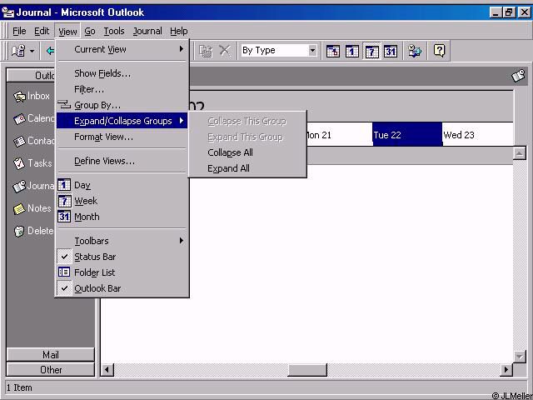Image resolution: width=533 pixels, height=400 pixels.
Task: Open Filter from the View menu
Action: pyautogui.click(x=122, y=89)
